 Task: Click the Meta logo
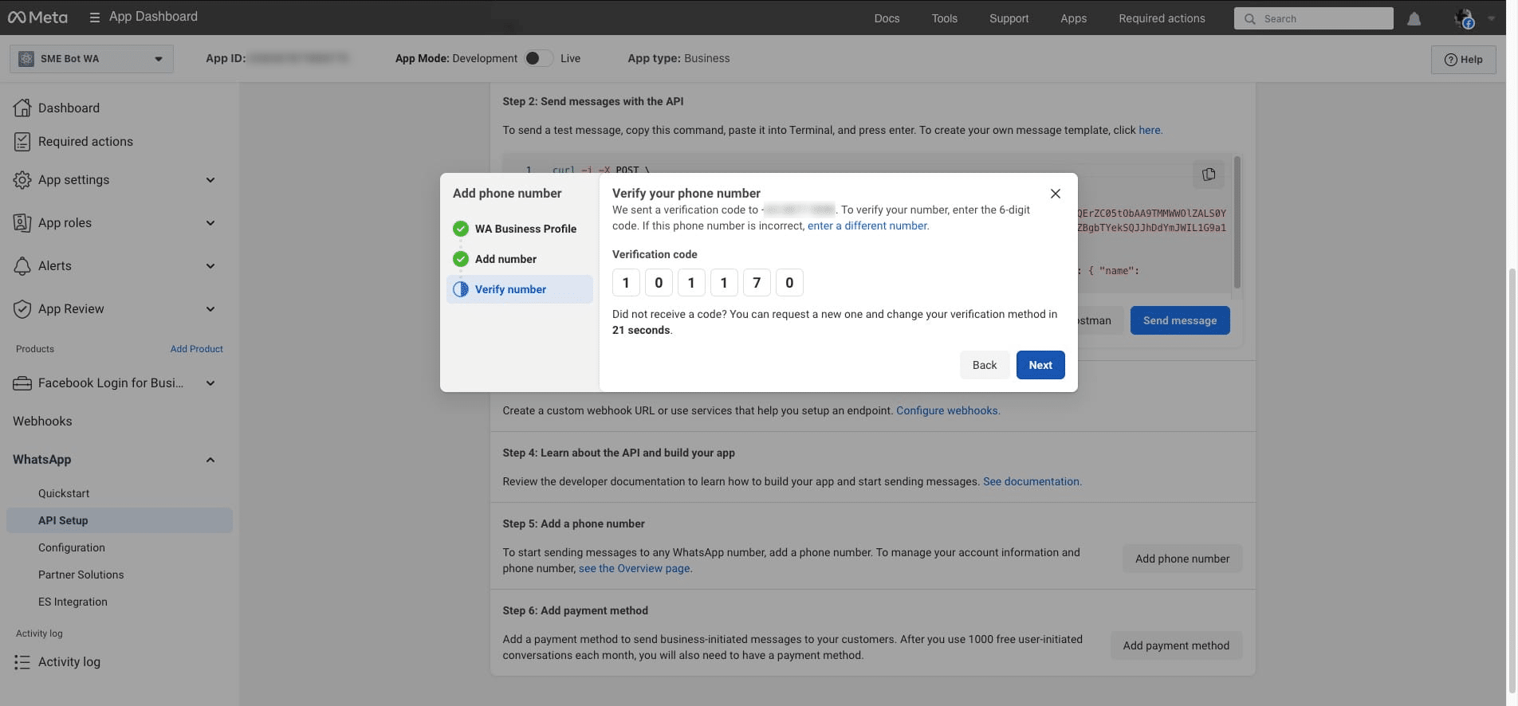(37, 17)
